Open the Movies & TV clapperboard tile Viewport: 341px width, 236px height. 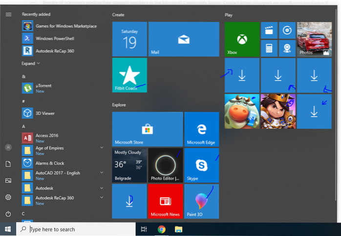[x=268, y=30]
